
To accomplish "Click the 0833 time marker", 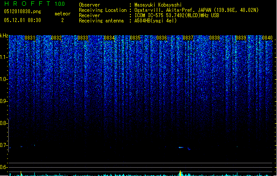I will tap(83, 38).
